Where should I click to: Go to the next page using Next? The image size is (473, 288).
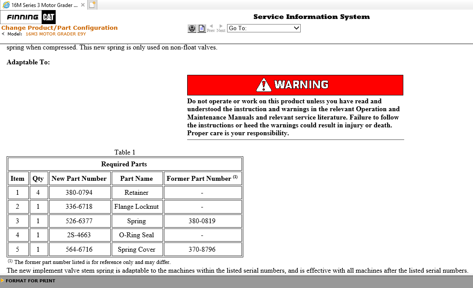pyautogui.click(x=221, y=28)
